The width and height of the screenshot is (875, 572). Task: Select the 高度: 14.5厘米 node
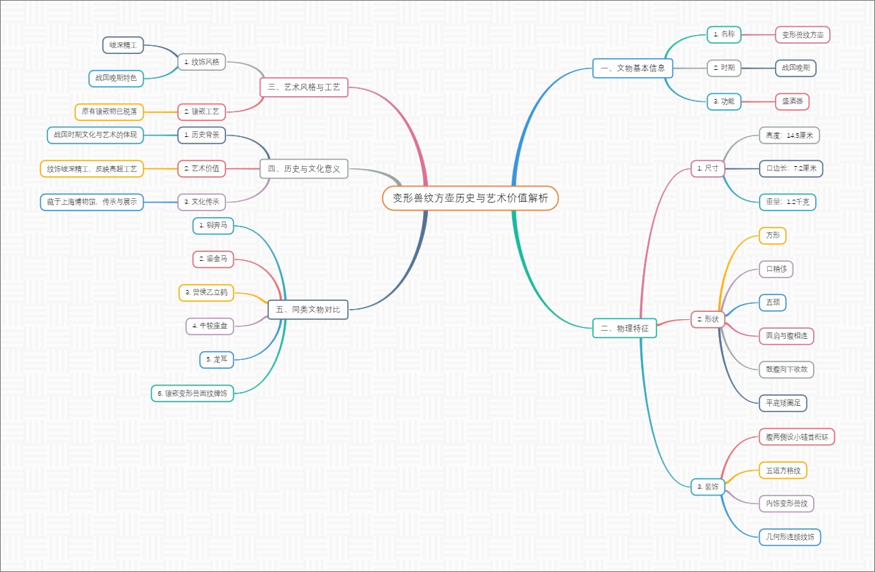click(789, 135)
